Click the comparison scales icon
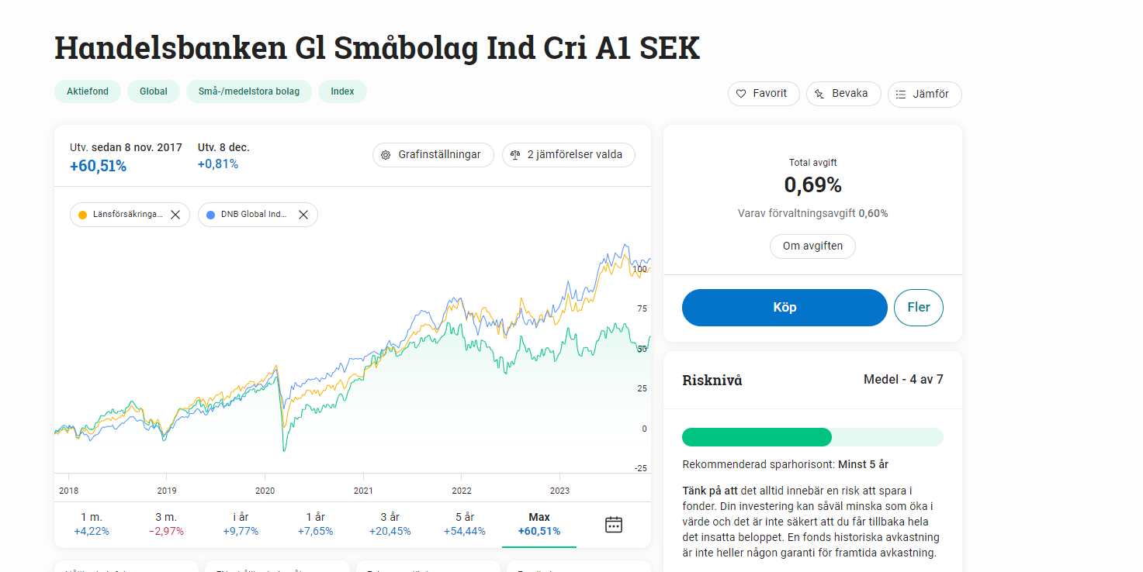This screenshot has width=1143, height=572. click(x=515, y=155)
